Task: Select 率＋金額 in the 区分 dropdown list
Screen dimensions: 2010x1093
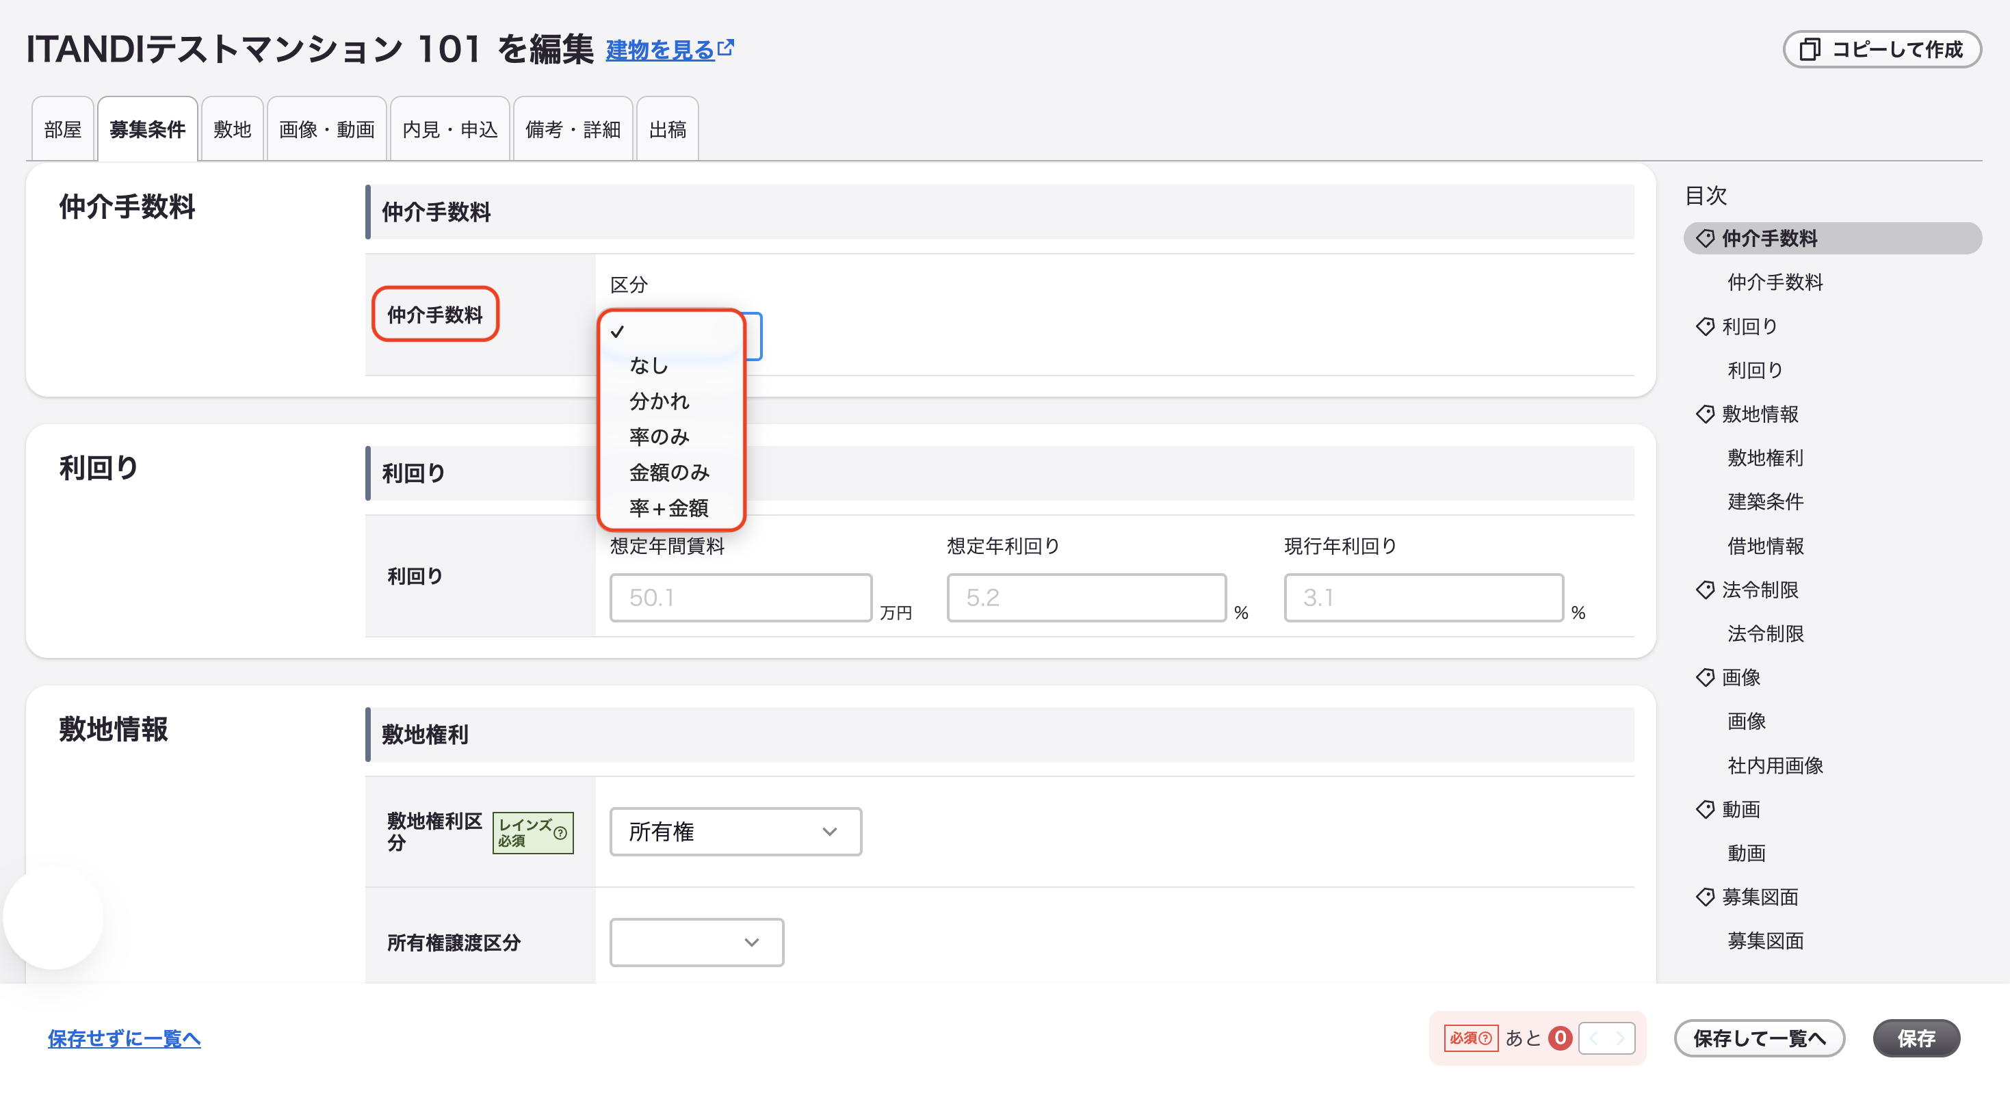Action: point(671,508)
